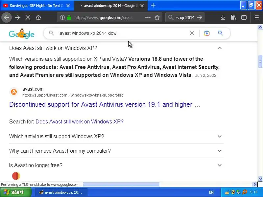Open the Windows XP Start menu
263x197 pixels.
pyautogui.click(x=15, y=192)
